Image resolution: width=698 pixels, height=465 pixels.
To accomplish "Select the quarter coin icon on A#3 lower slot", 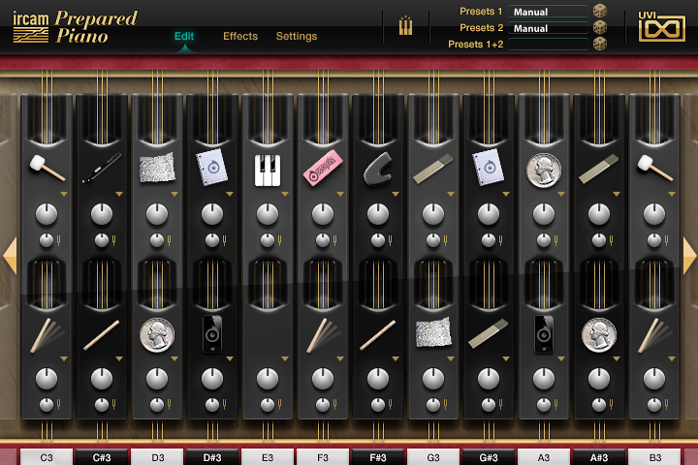I will [599, 335].
